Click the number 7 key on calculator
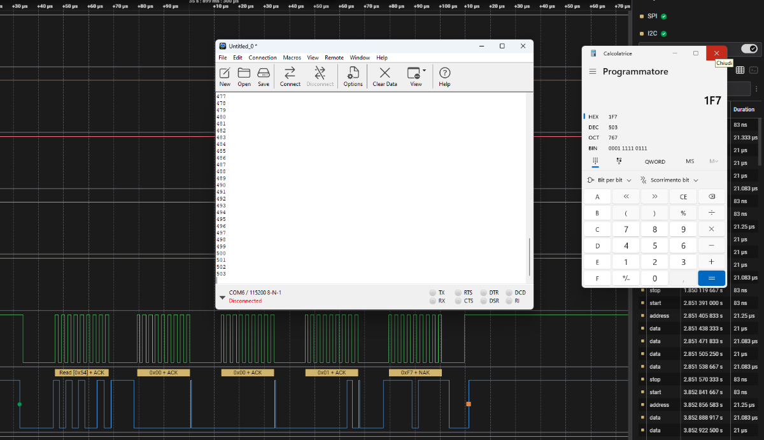This screenshot has width=764, height=440. pos(626,229)
